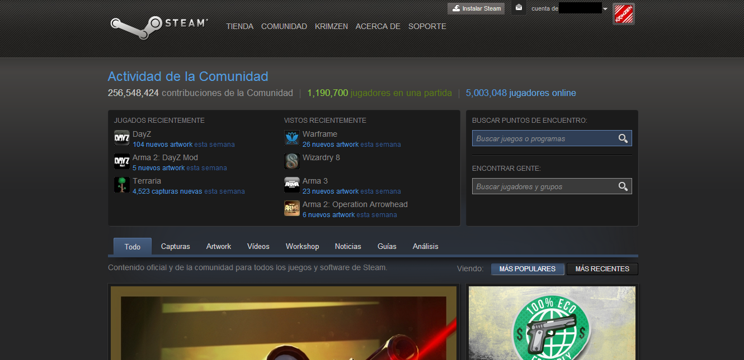Expand the account dropdown arrow

605,9
